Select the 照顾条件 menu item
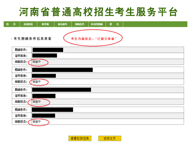 click(80, 24)
